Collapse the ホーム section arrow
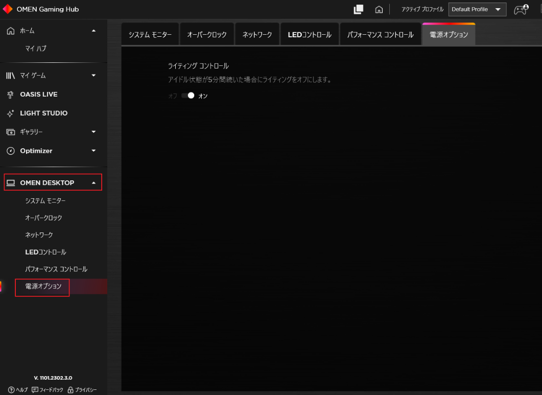542x395 pixels. click(x=93, y=31)
